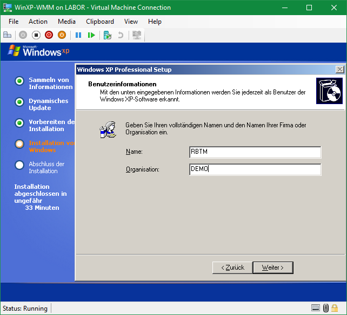Open the Media menu

coord(66,22)
